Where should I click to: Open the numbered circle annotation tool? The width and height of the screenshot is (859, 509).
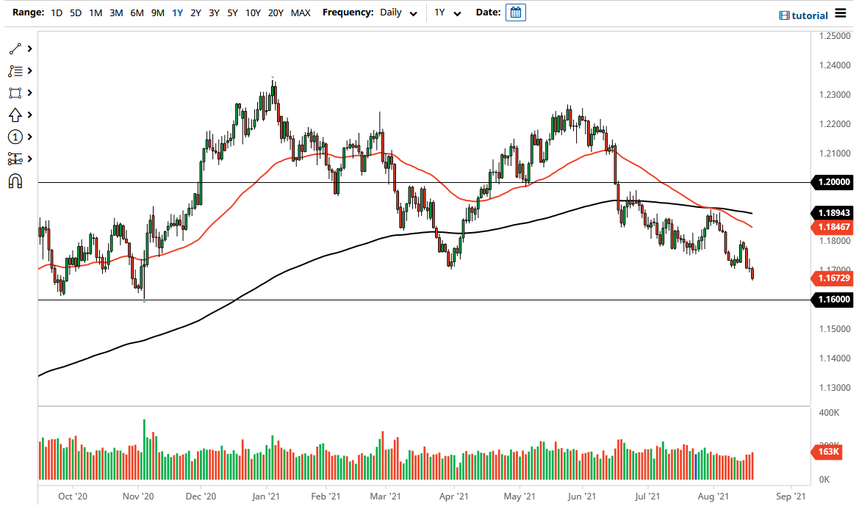(14, 137)
